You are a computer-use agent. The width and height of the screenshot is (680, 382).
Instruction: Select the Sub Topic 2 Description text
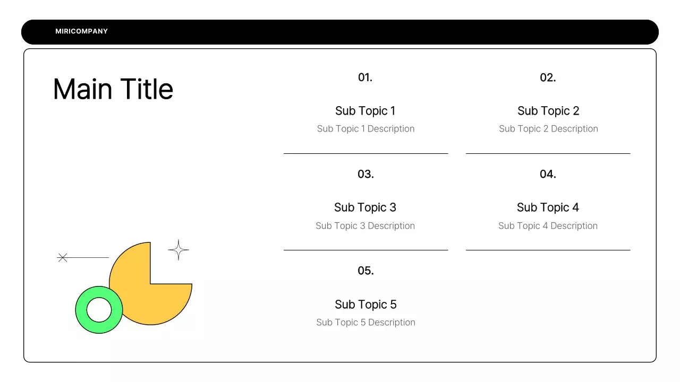click(x=548, y=129)
